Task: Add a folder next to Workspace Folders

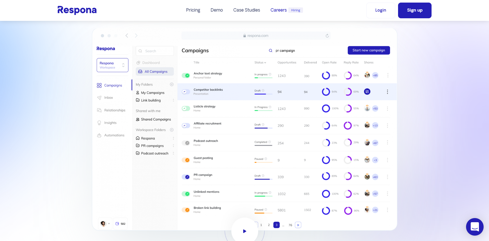Action: pyautogui.click(x=172, y=130)
